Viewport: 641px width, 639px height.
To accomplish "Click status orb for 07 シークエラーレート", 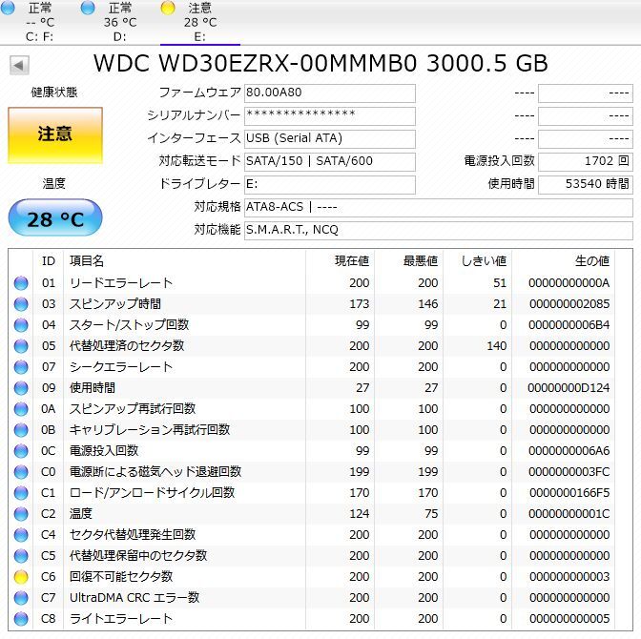I will (x=21, y=367).
